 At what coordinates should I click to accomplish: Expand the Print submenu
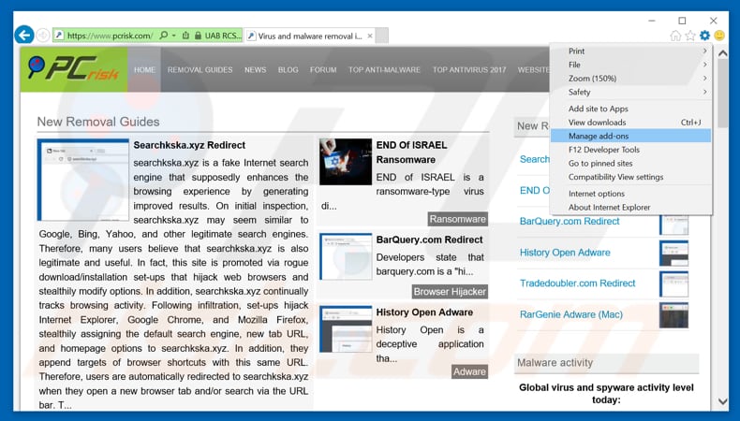(631, 51)
